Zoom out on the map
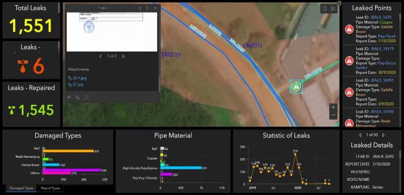 point(334,115)
